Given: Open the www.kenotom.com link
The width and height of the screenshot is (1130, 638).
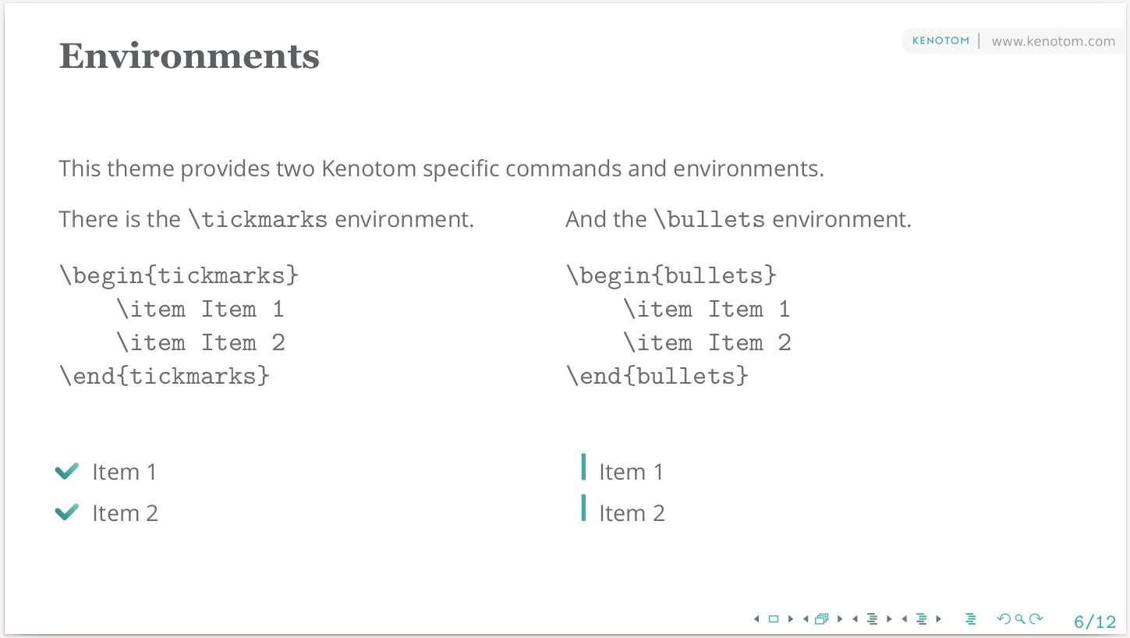Looking at the screenshot, I should (1053, 41).
